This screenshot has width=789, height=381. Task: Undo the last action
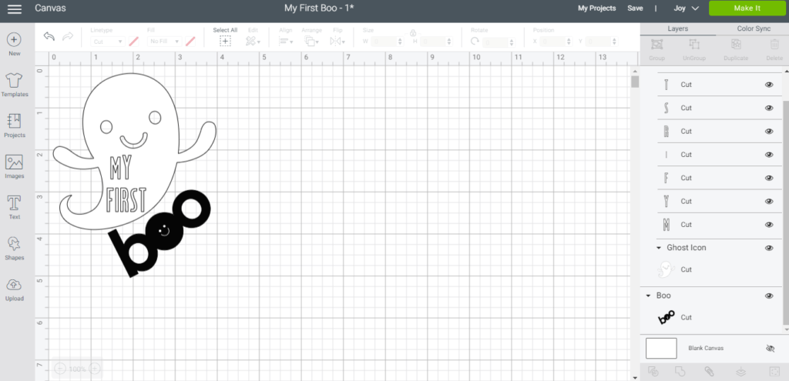(x=49, y=37)
